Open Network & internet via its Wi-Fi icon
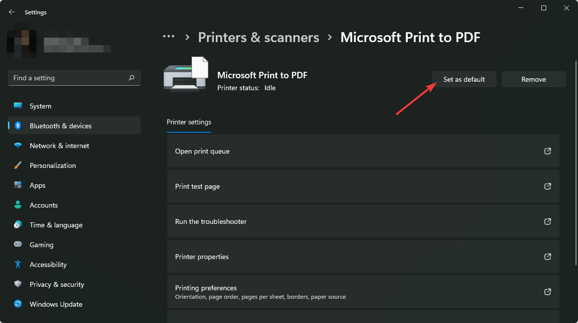 pyautogui.click(x=18, y=146)
